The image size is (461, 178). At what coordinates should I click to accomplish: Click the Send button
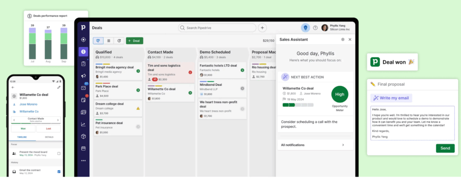click(x=445, y=148)
